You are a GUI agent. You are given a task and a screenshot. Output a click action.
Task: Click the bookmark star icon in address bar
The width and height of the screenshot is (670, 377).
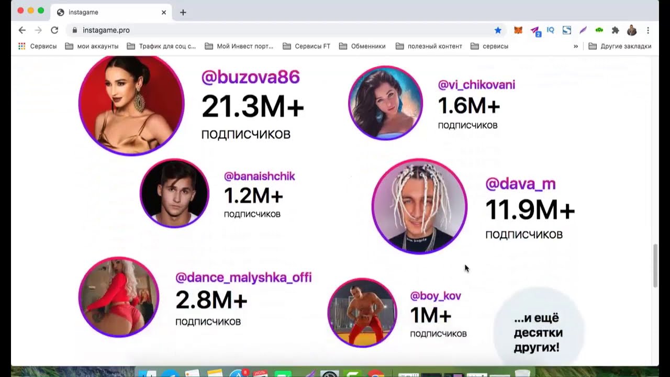point(498,30)
